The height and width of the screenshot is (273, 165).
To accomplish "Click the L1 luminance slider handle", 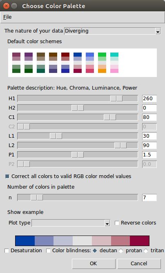I will click(x=56, y=136).
